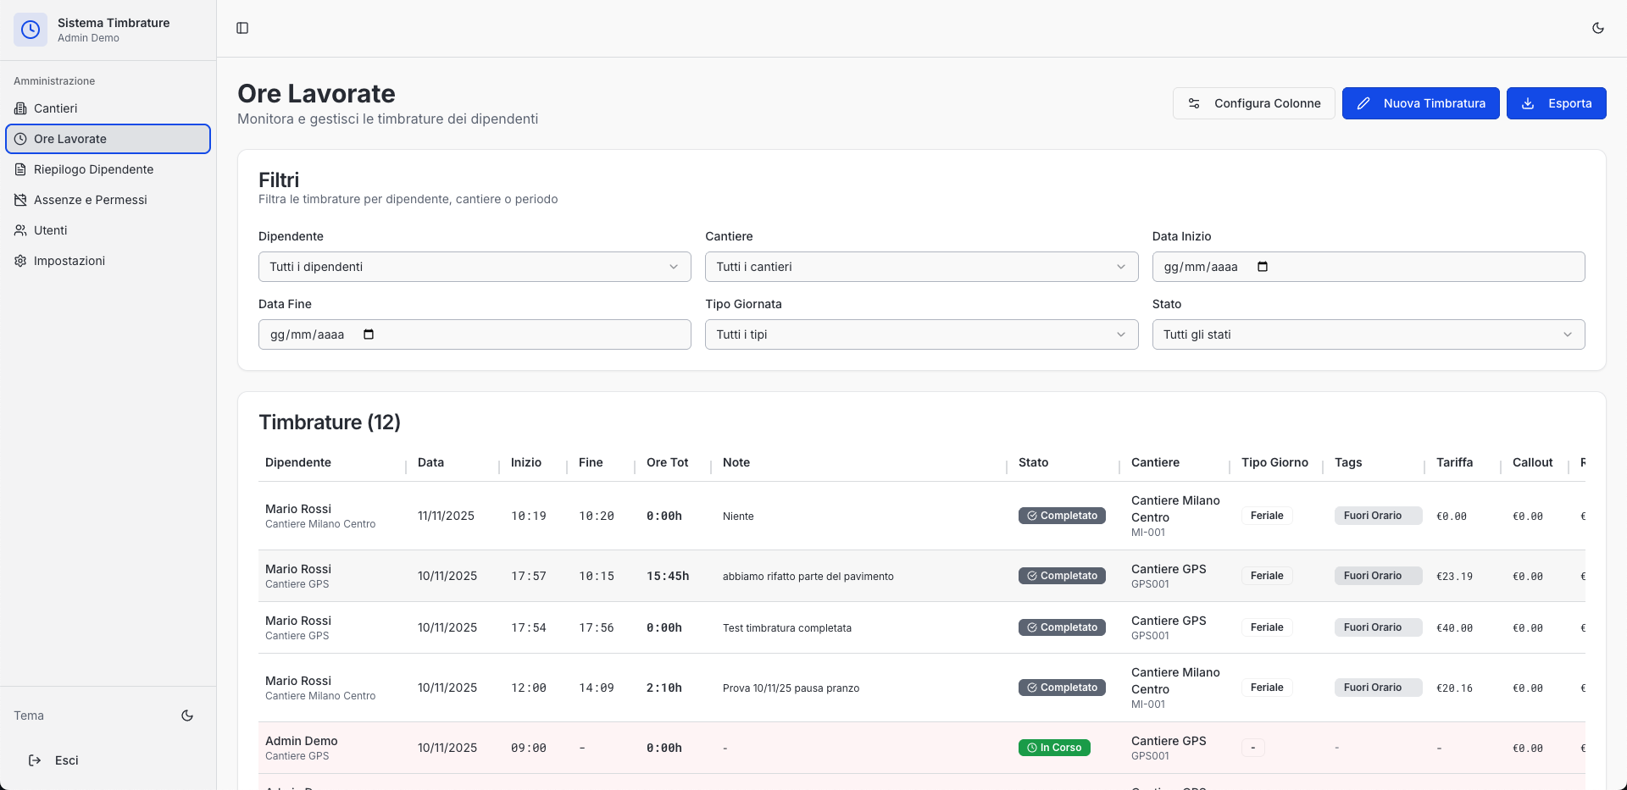Open the Tutti i dipendenti dropdown
This screenshot has width=1627, height=790.
[x=475, y=267]
